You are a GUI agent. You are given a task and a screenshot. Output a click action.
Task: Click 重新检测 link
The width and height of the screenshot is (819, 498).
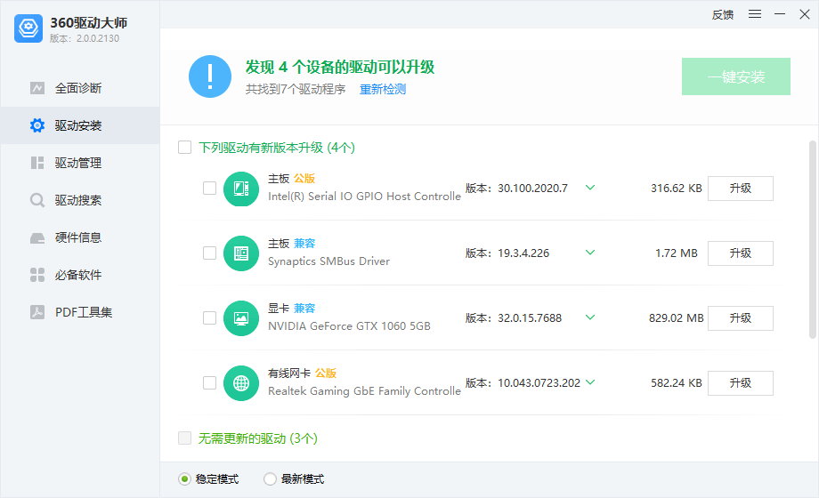coord(383,89)
